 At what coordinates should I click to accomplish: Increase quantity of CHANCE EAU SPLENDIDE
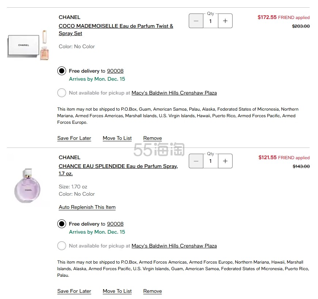pos(225,161)
